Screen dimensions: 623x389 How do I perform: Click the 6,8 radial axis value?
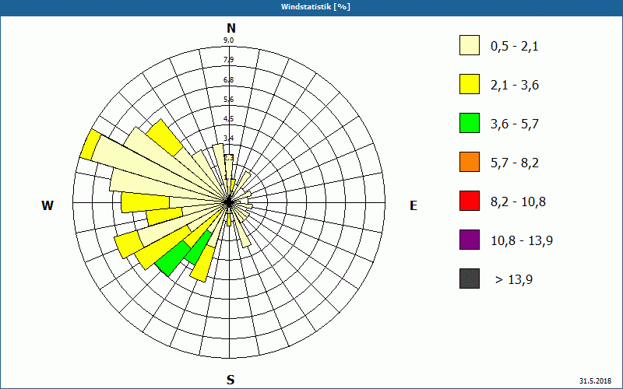click(228, 80)
